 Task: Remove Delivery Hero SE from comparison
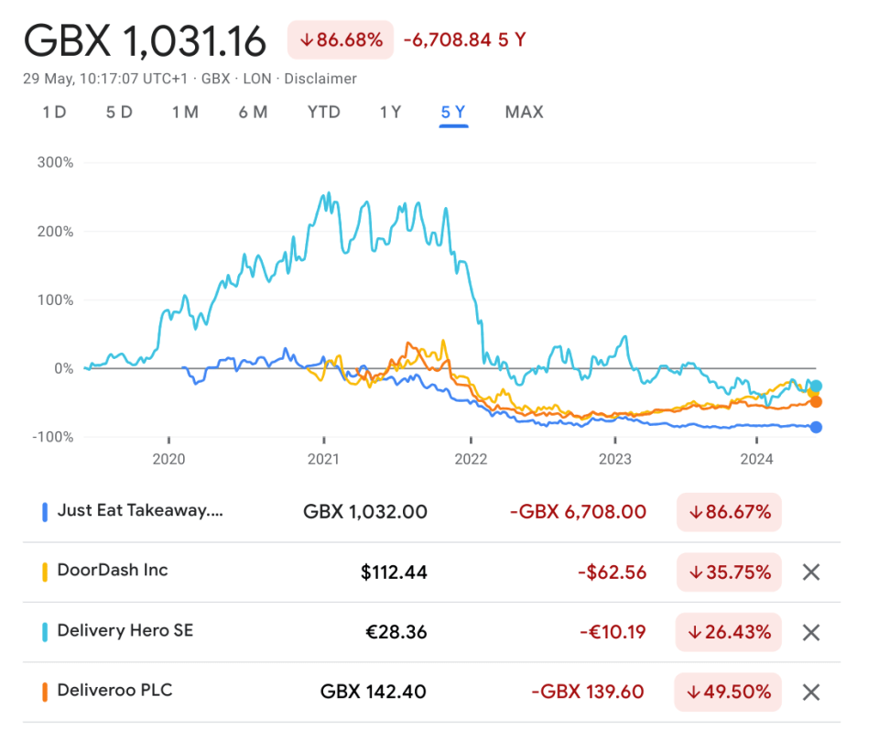[x=810, y=632]
